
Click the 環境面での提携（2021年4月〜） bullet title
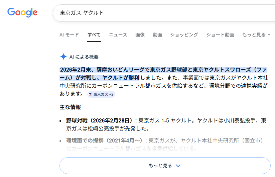106,141
